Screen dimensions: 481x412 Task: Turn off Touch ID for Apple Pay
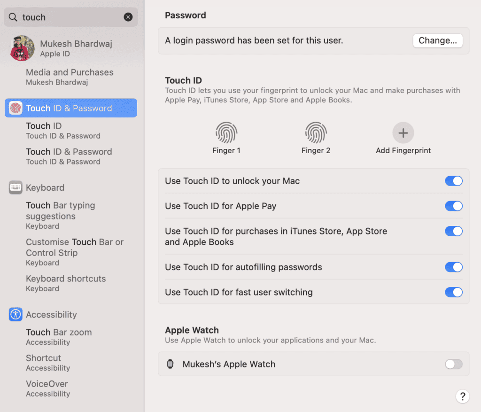(453, 206)
